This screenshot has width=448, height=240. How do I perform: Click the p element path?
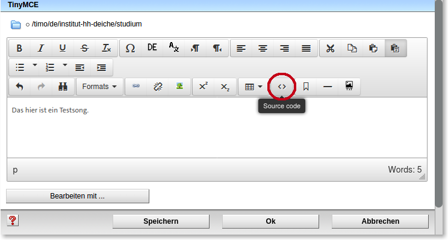[15, 170]
